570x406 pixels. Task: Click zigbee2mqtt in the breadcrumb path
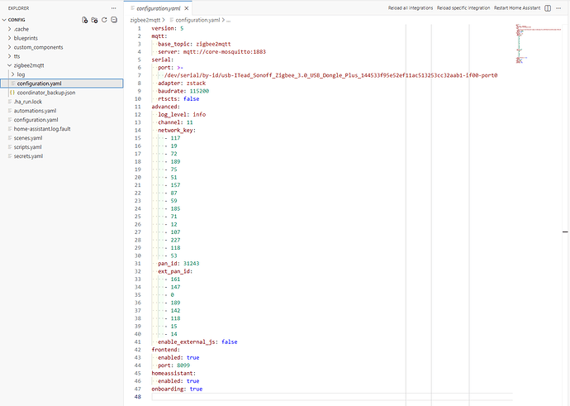click(x=145, y=20)
